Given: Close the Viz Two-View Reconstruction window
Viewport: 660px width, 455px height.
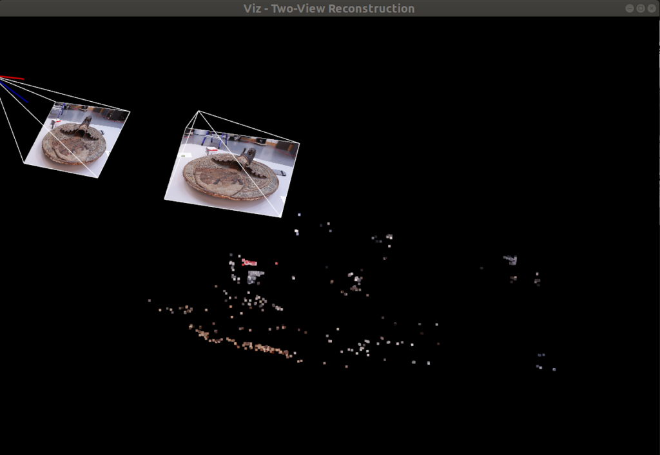Looking at the screenshot, I should (652, 8).
